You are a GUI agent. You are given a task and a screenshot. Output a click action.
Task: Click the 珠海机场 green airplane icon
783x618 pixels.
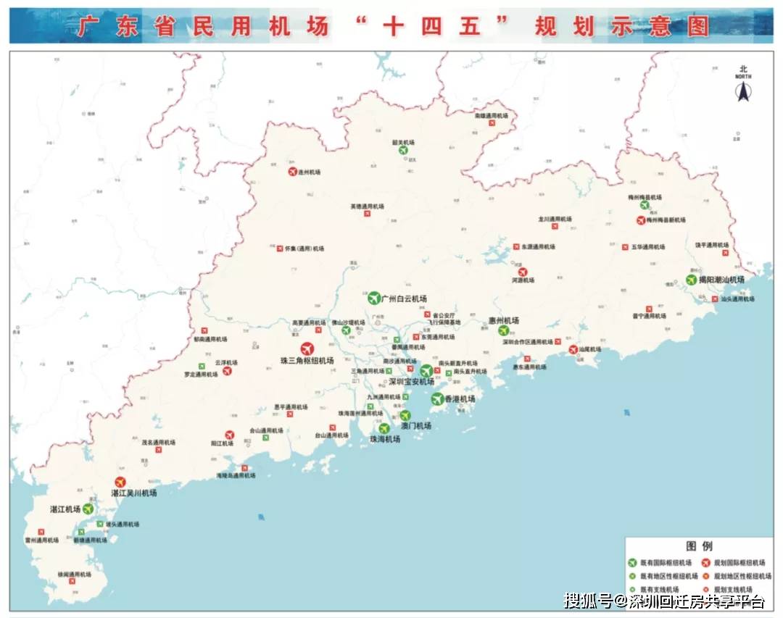[384, 428]
